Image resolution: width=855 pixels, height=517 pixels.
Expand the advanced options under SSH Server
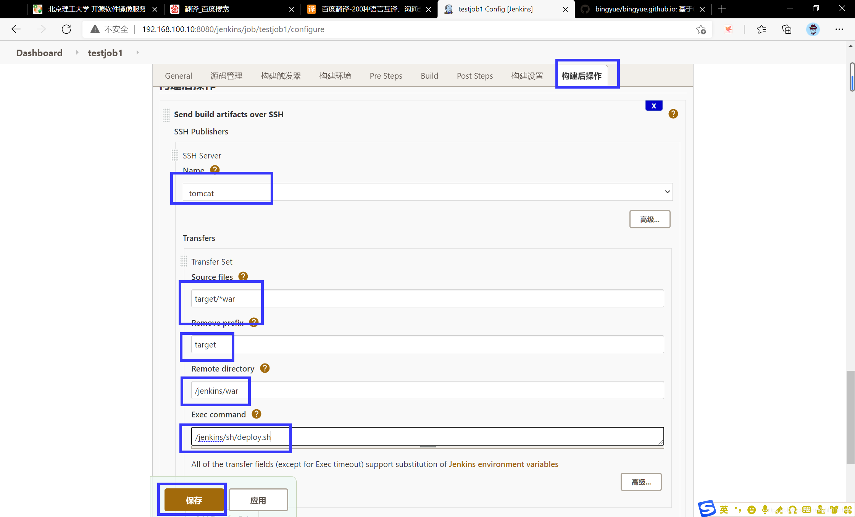click(649, 219)
